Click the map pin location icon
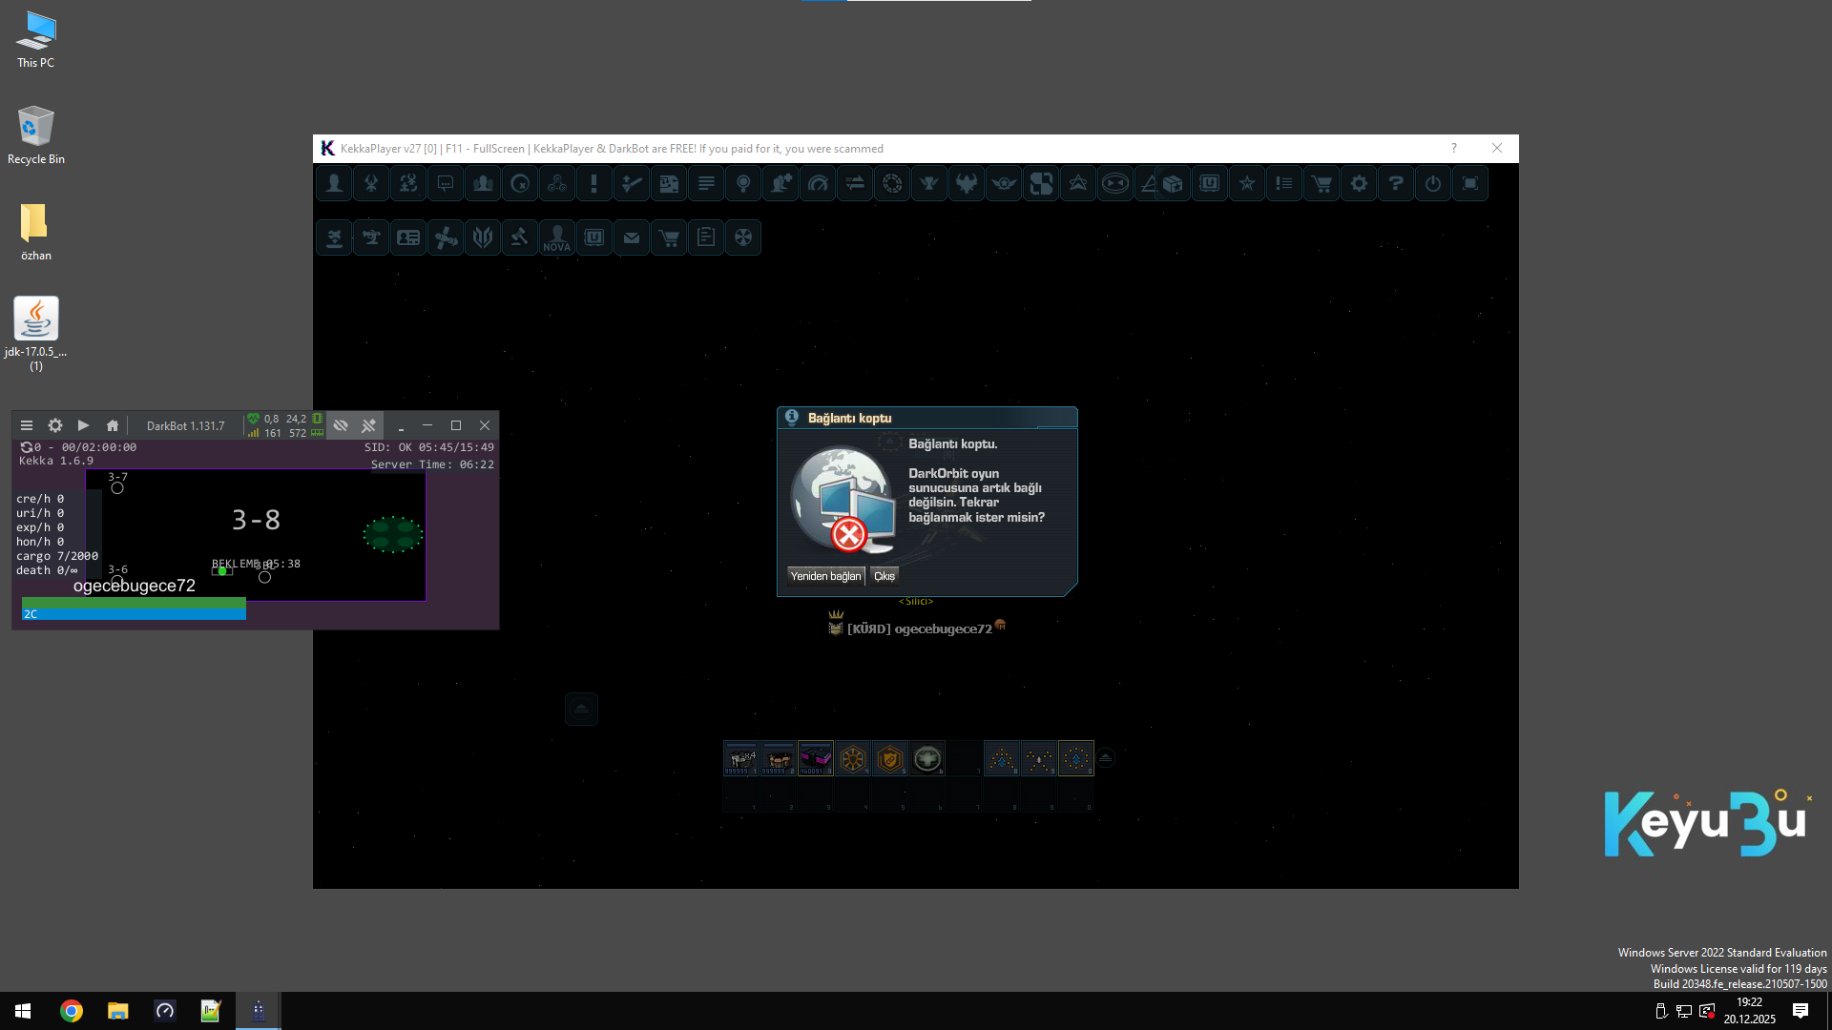The height and width of the screenshot is (1030, 1832). coord(743,183)
